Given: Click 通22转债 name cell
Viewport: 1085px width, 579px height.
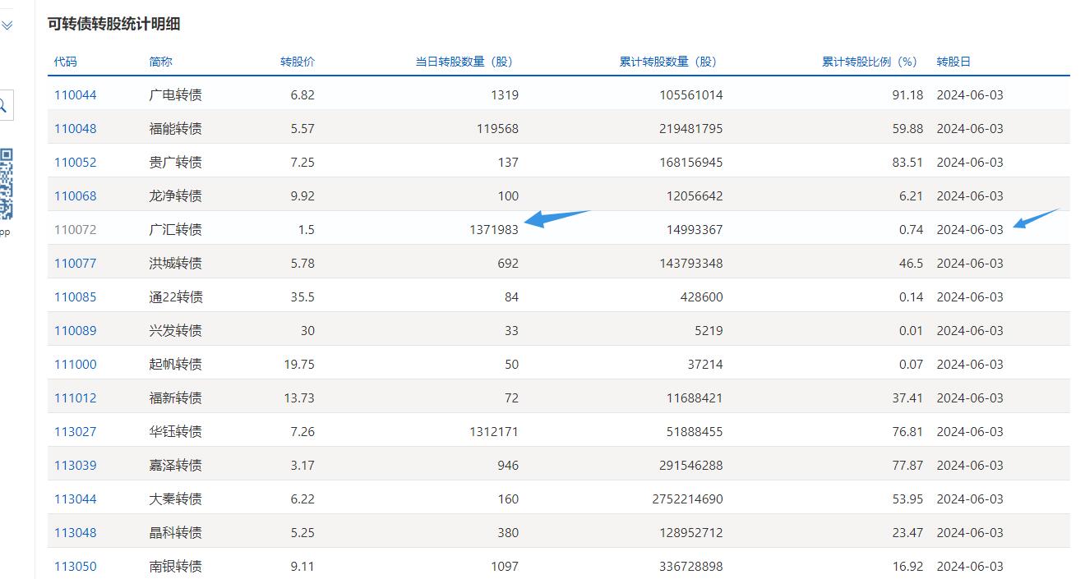Looking at the screenshot, I should pos(176,297).
